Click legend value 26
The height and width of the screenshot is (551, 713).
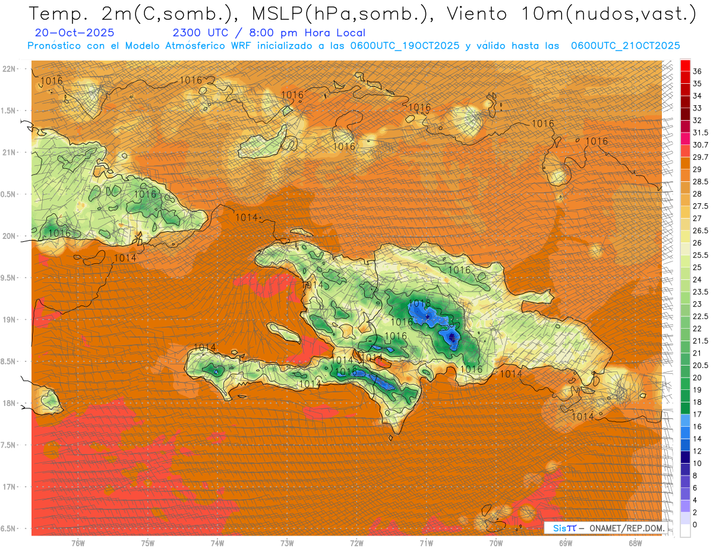click(x=698, y=243)
